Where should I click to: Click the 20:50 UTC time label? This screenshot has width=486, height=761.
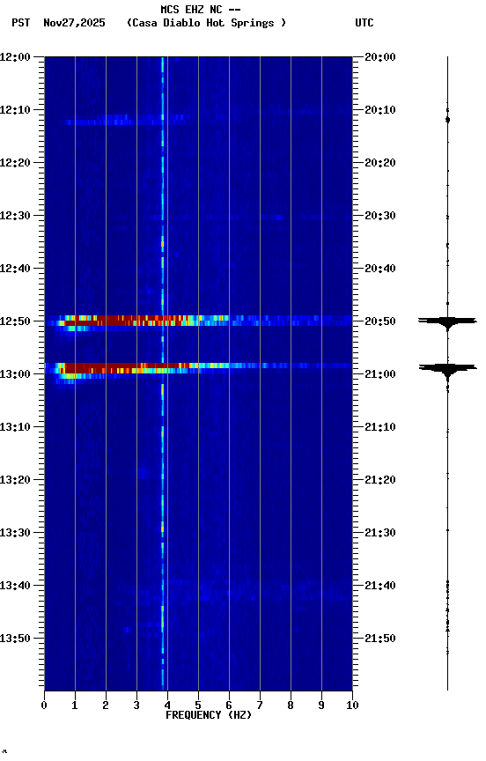point(380,321)
